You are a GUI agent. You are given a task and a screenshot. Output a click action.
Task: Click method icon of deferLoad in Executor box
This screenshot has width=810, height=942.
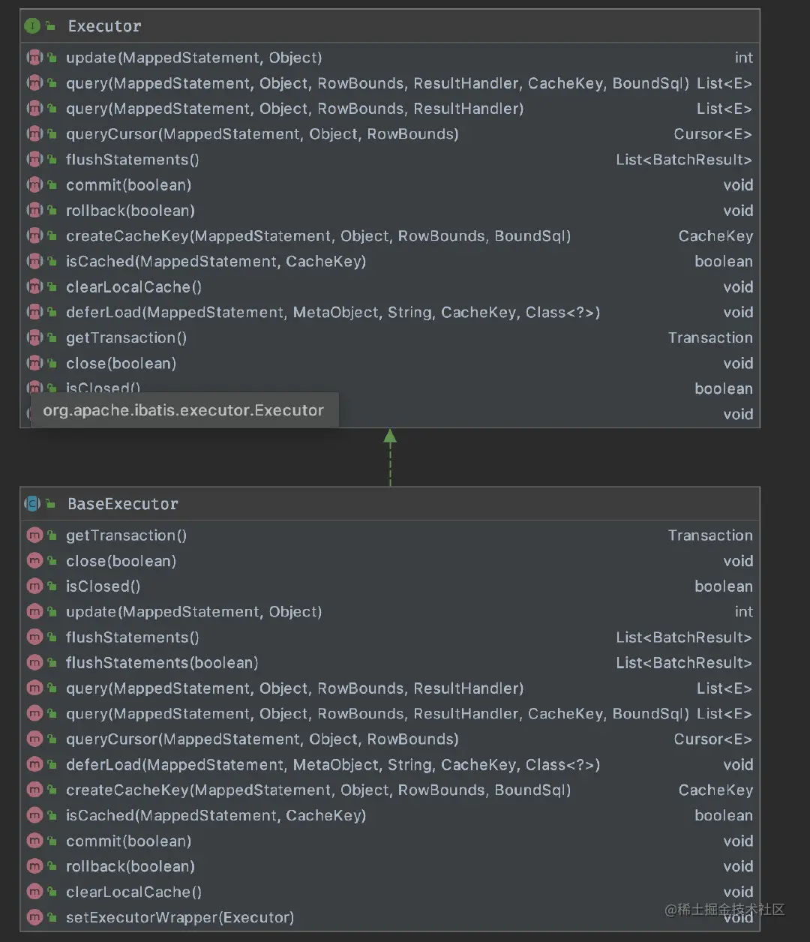(34, 313)
